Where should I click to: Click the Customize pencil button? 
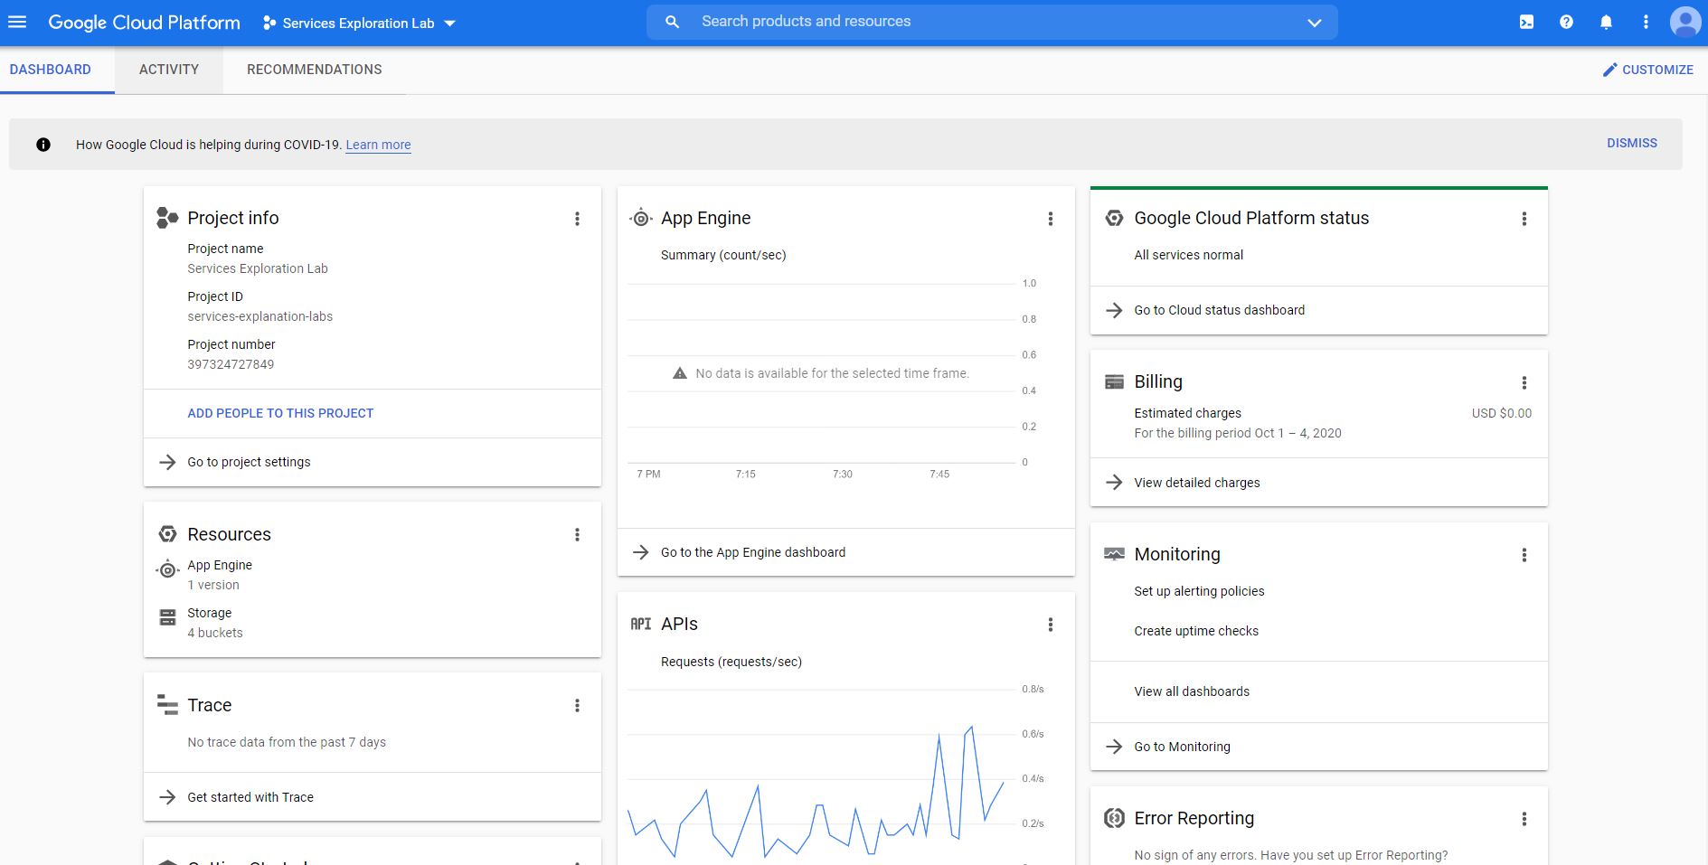(1647, 70)
